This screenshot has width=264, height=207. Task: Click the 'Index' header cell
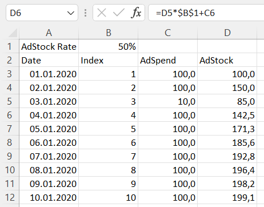[109, 60]
